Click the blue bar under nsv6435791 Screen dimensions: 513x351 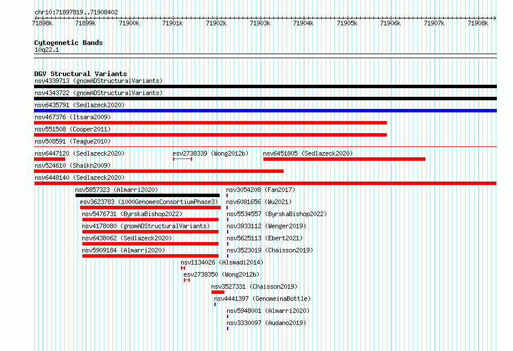point(265,111)
